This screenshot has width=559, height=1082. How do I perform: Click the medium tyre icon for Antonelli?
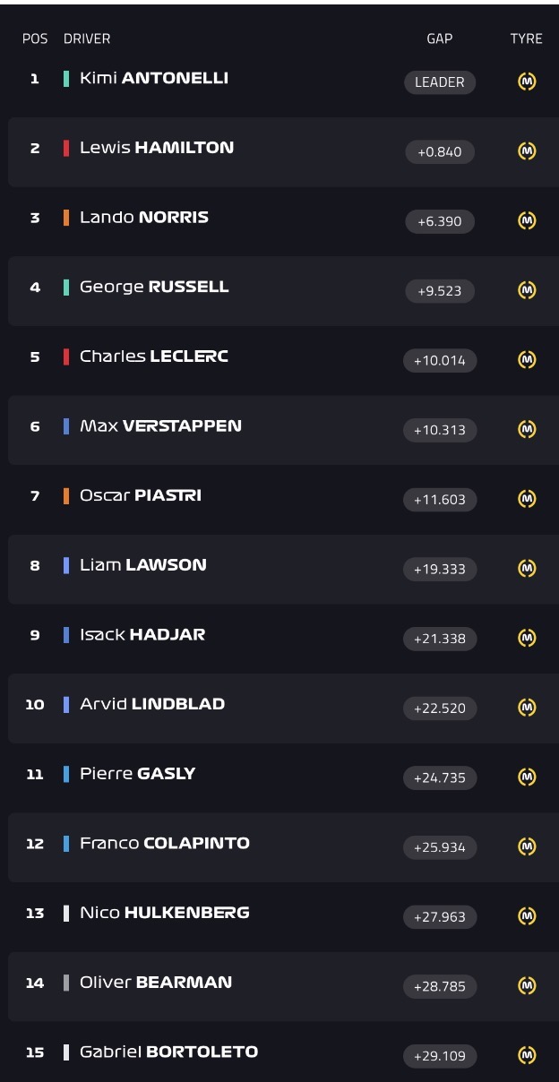[528, 82]
